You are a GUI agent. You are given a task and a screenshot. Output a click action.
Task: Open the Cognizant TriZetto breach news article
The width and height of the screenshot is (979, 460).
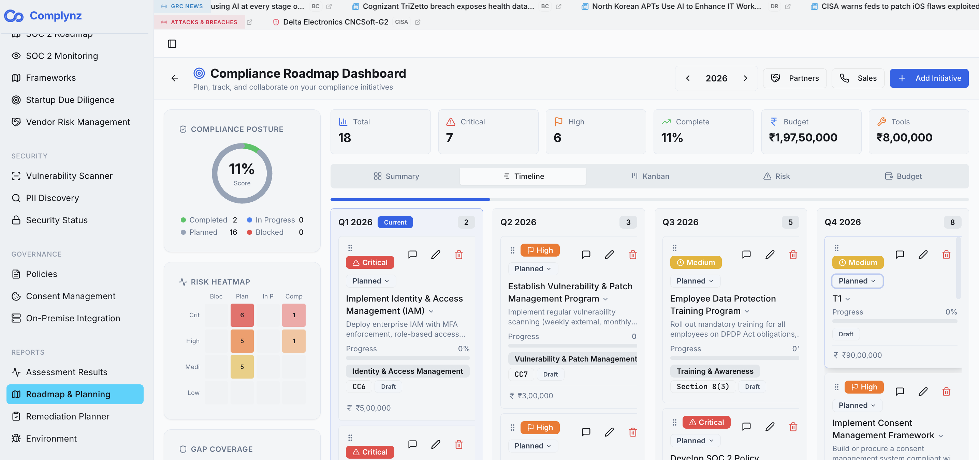coord(449,6)
